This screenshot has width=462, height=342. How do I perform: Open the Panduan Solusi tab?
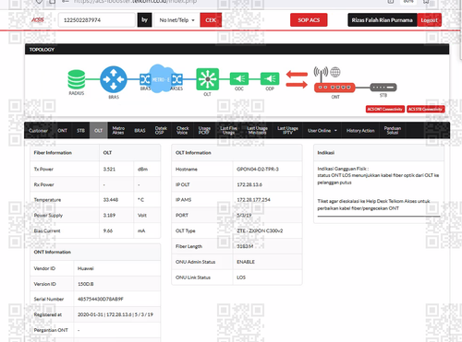[x=393, y=131]
